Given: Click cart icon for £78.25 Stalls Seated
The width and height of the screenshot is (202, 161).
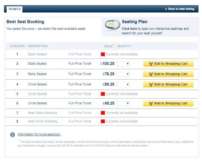Looking at the screenshot, I should coord(151,74).
